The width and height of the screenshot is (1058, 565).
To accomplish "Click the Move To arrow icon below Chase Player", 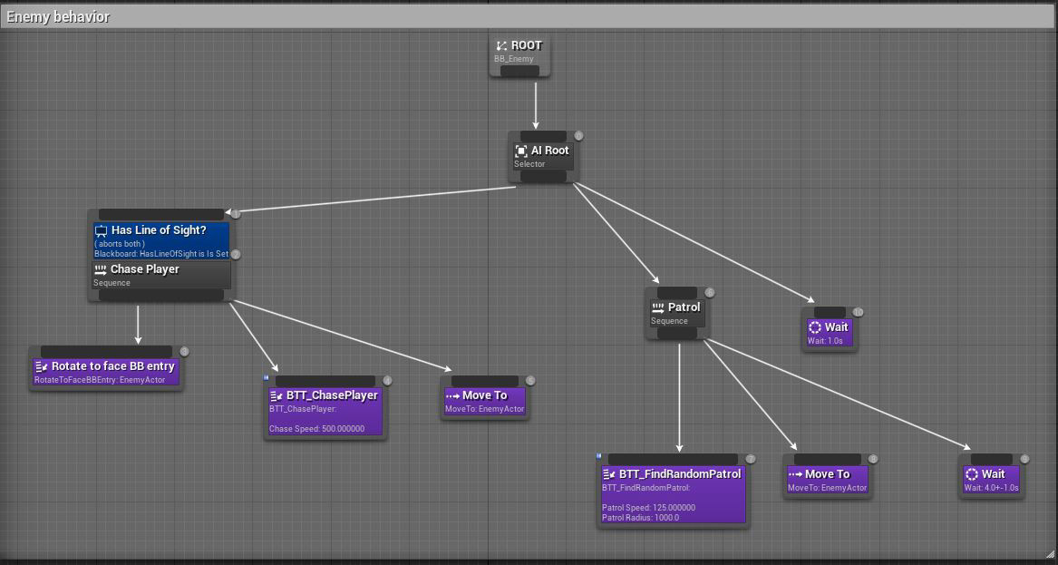I will 453,395.
